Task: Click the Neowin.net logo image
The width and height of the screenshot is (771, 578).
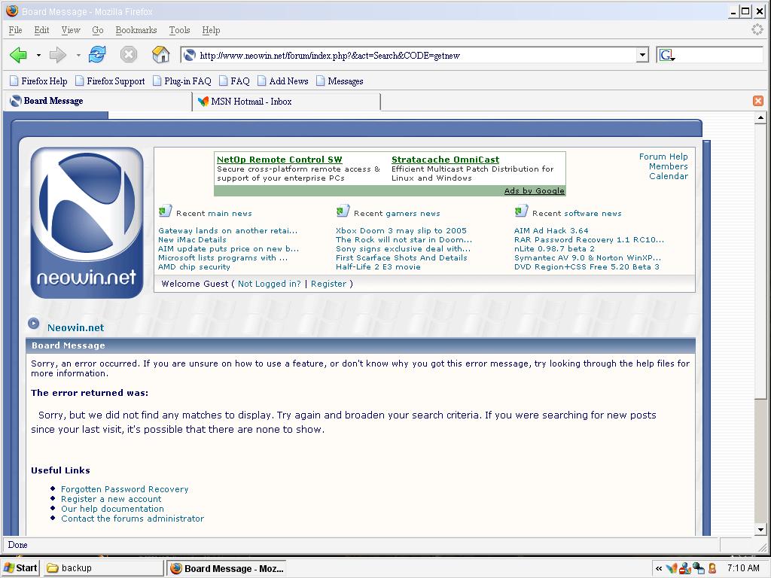Action: pos(87,222)
